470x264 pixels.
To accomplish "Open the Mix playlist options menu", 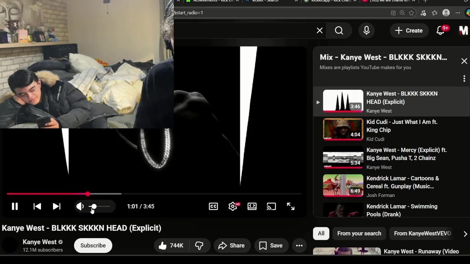I will tap(464, 78).
